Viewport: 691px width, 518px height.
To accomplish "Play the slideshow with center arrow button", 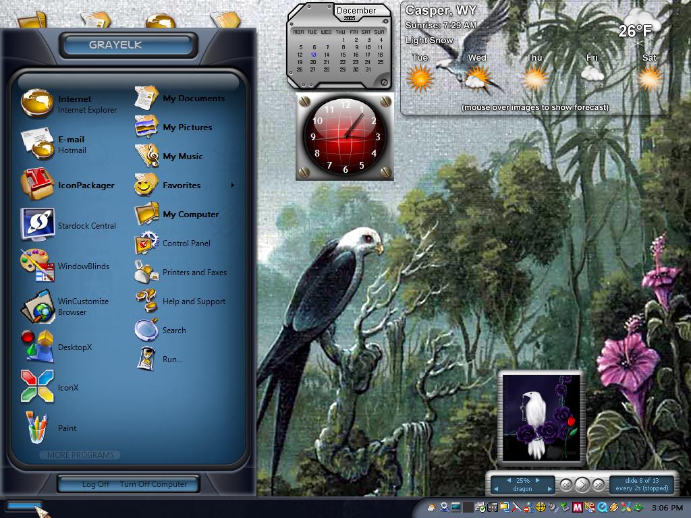I will tap(582, 485).
